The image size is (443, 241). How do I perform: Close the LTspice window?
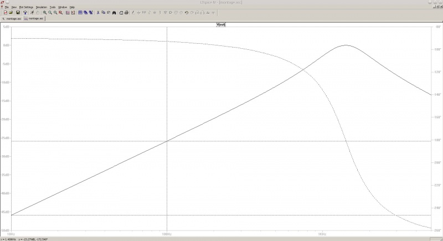click(x=440, y=2)
